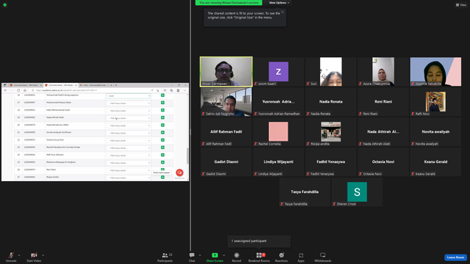Dismiss the shared content size notification

click(282, 12)
